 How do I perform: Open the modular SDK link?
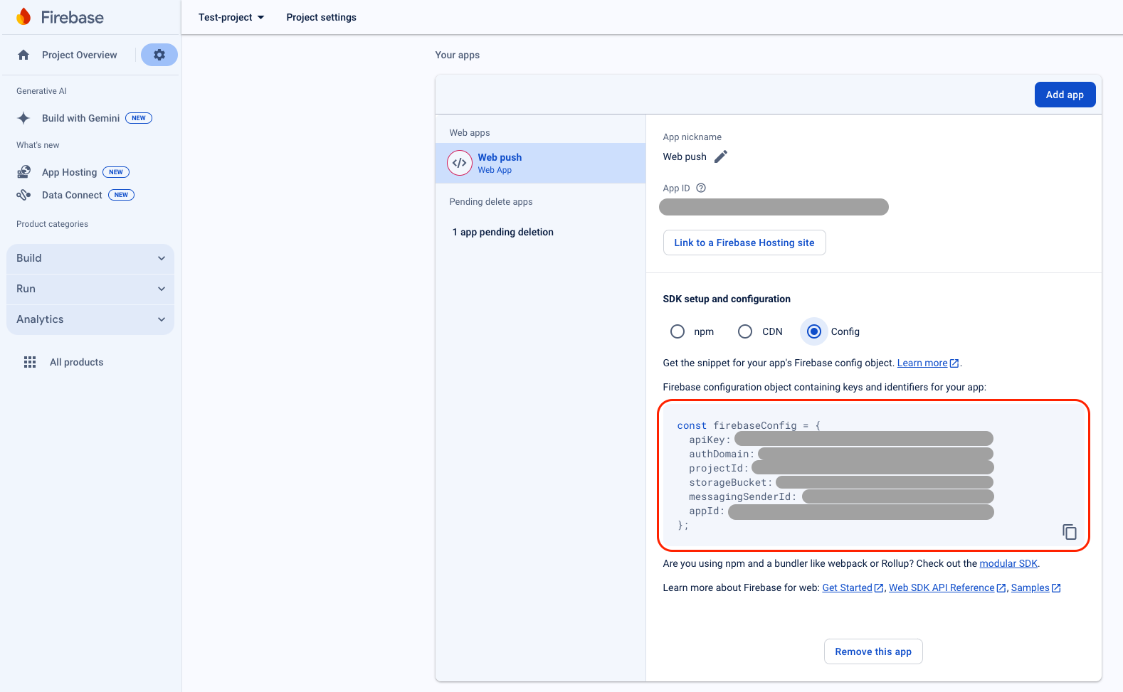[1008, 563]
